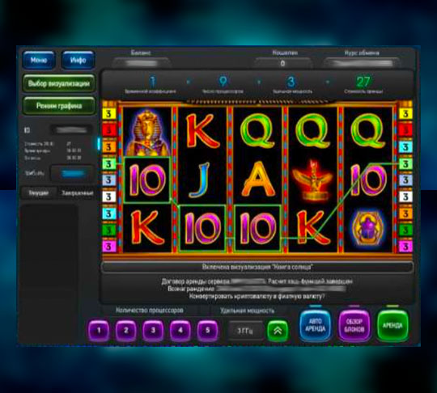
Task: Click the Прибыль value box
Action: click(73, 174)
